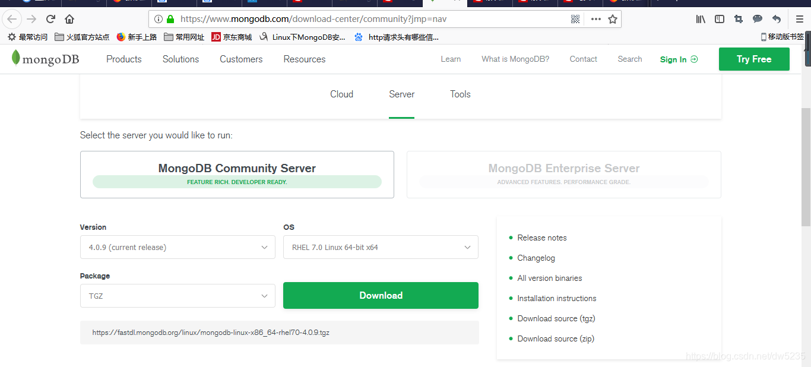Click the green padlock security icon
This screenshot has width=811, height=367.
(x=170, y=19)
